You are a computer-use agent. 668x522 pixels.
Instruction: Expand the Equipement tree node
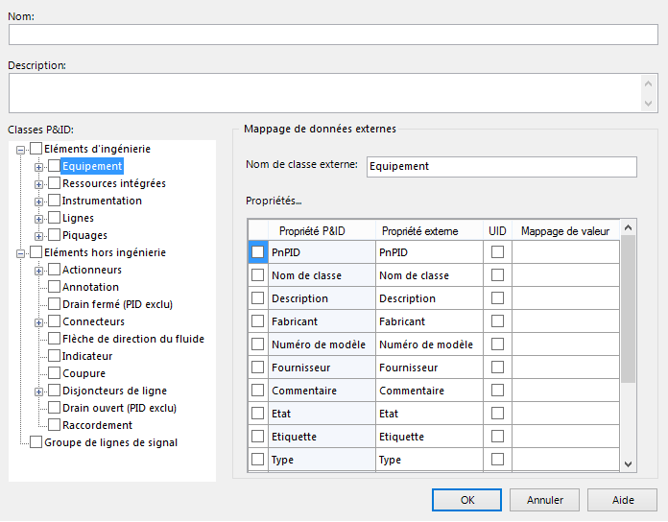pyautogui.click(x=39, y=166)
